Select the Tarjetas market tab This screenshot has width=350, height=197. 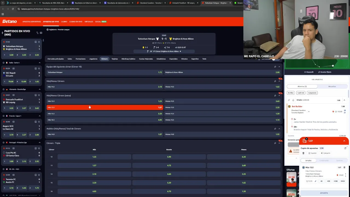115,59
